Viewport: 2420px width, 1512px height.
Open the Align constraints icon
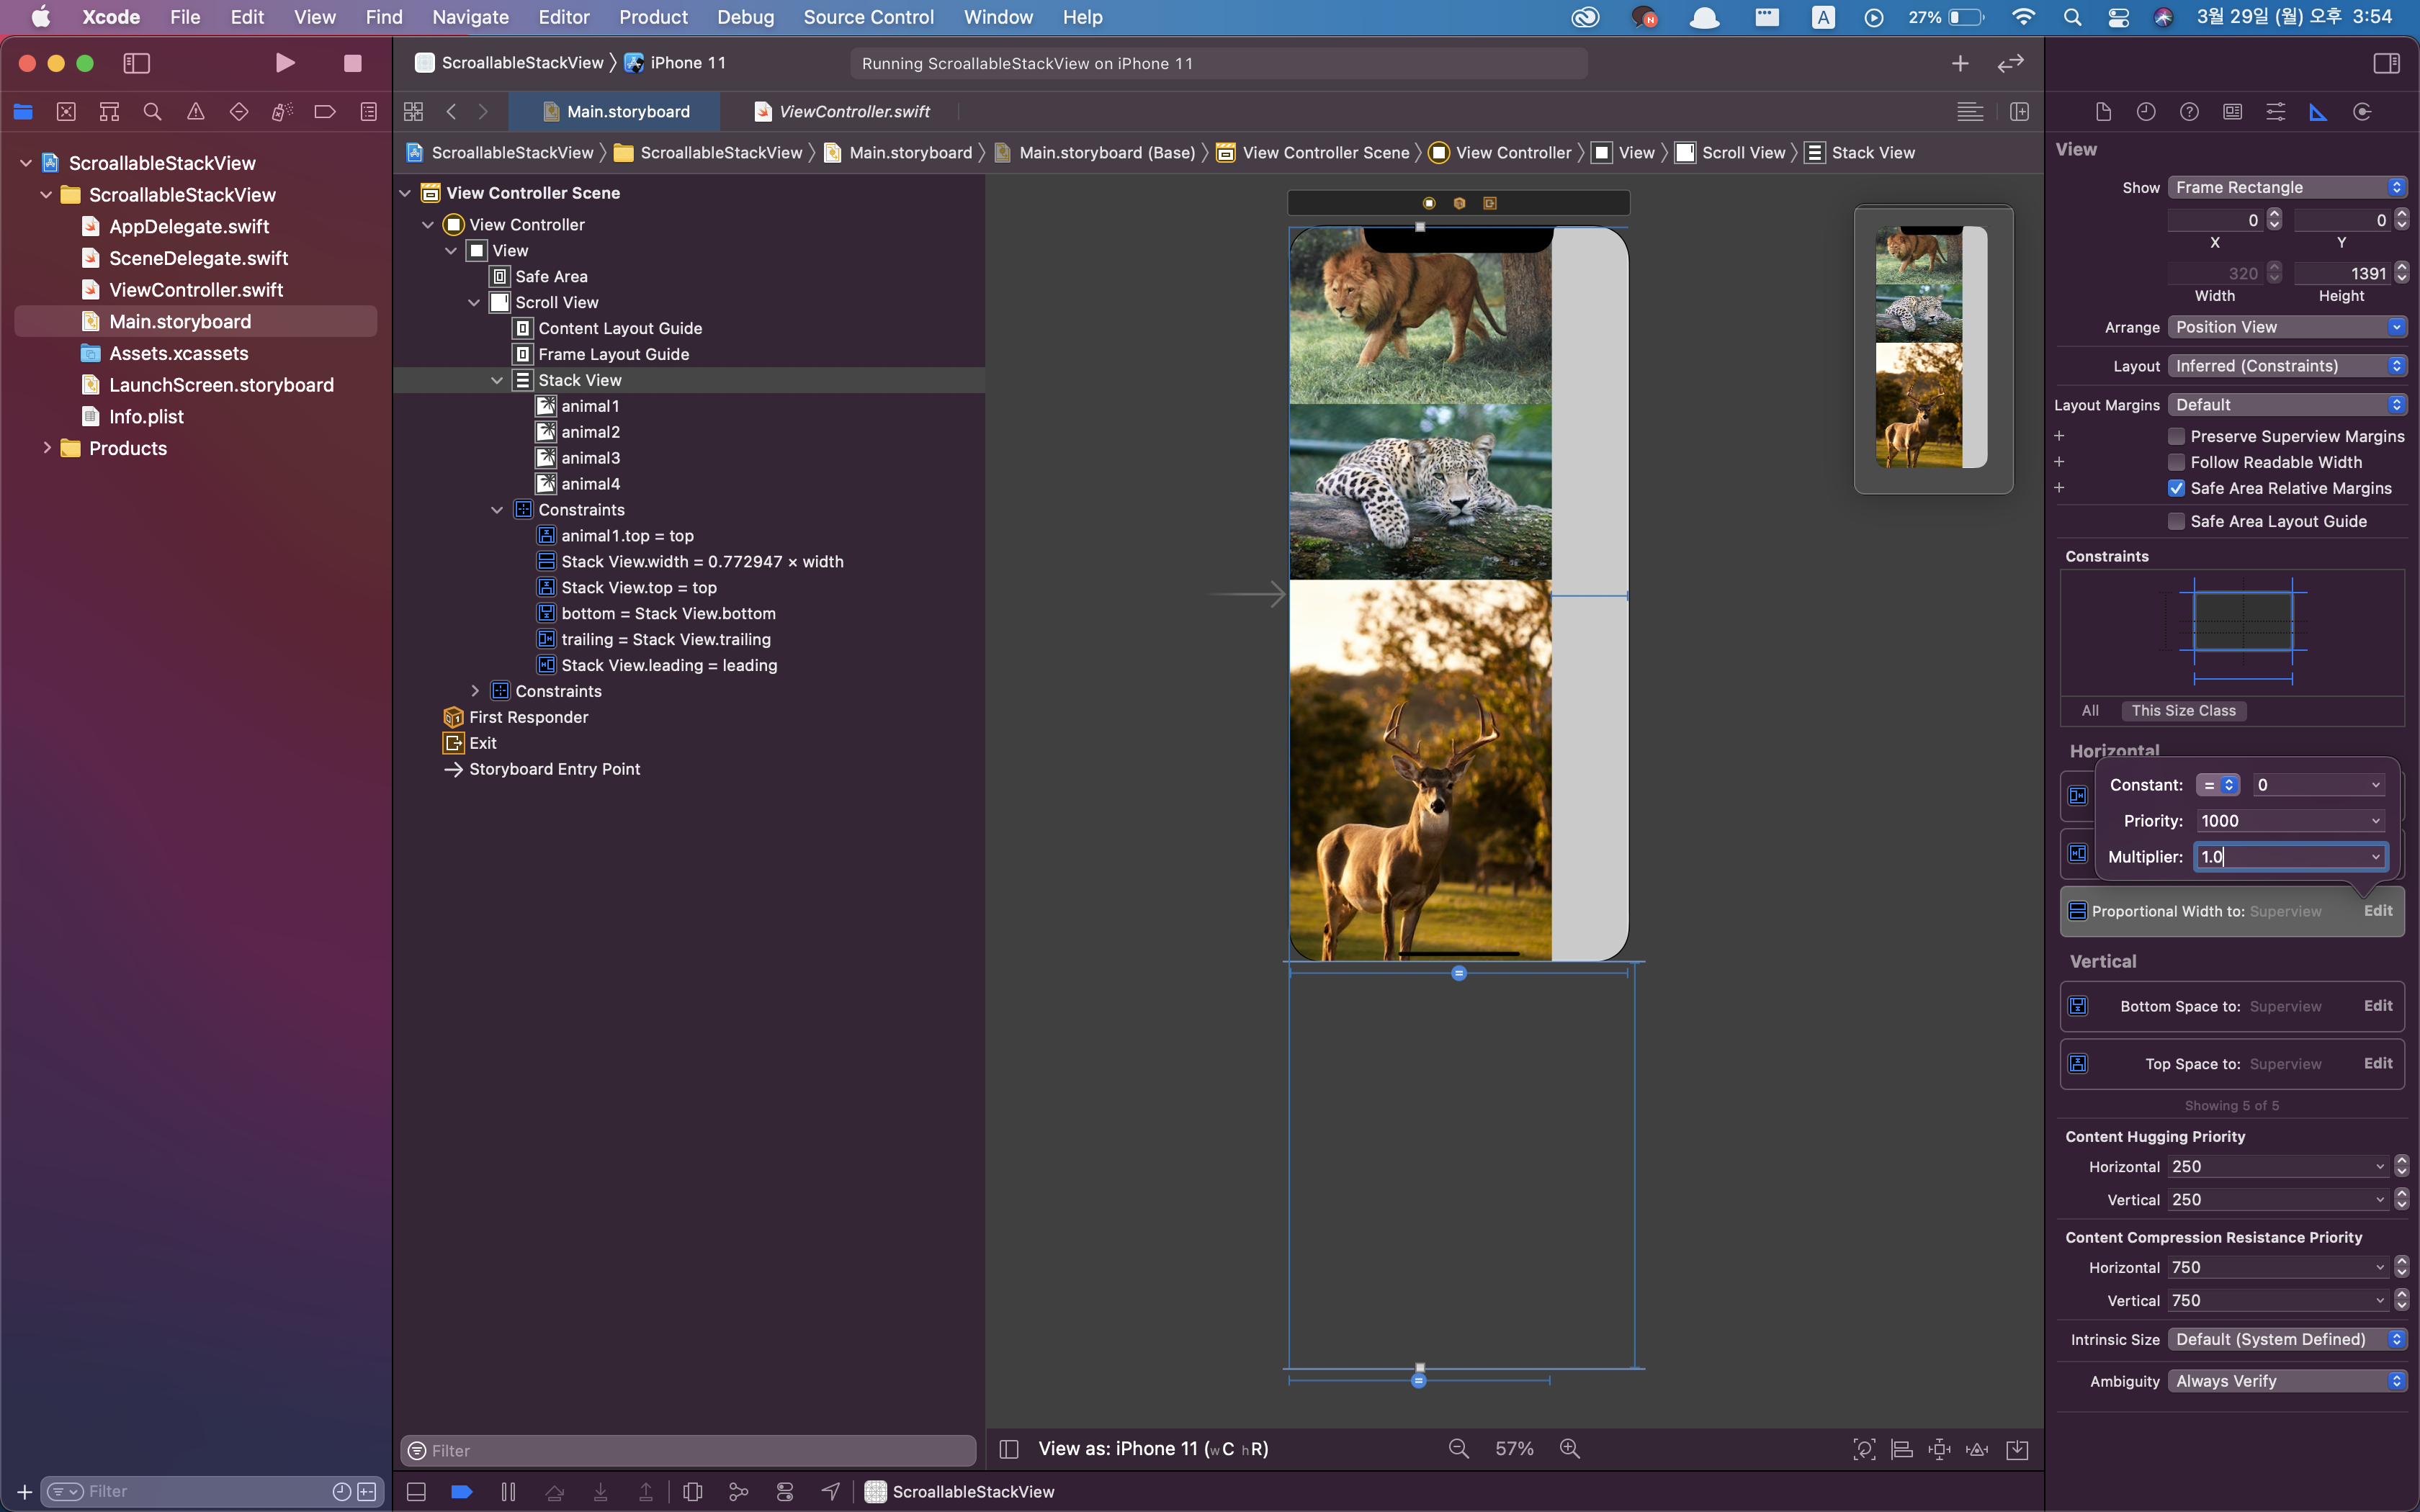click(1901, 1449)
